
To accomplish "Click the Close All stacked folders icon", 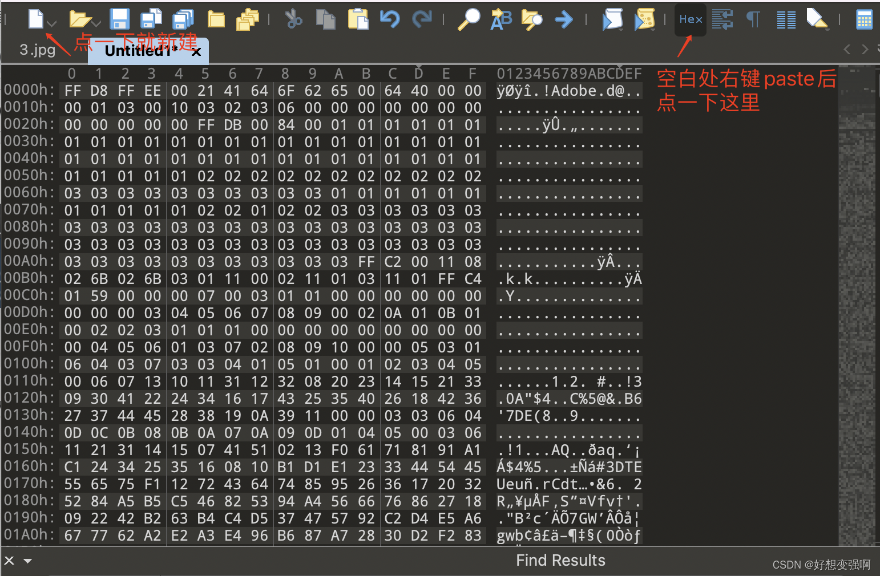I will pos(248,19).
